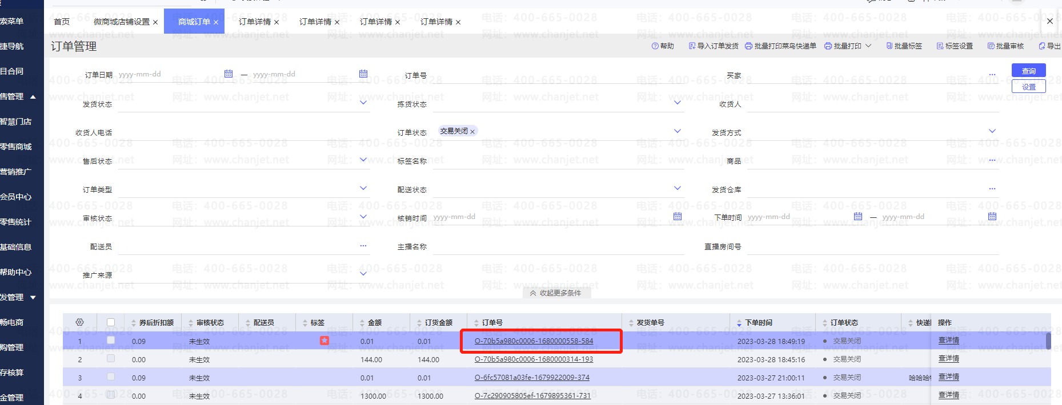This screenshot has height=405, width=1062.
Task: Open order O-70b5a980c0006-1680000314-193
Action: [x=534, y=359]
